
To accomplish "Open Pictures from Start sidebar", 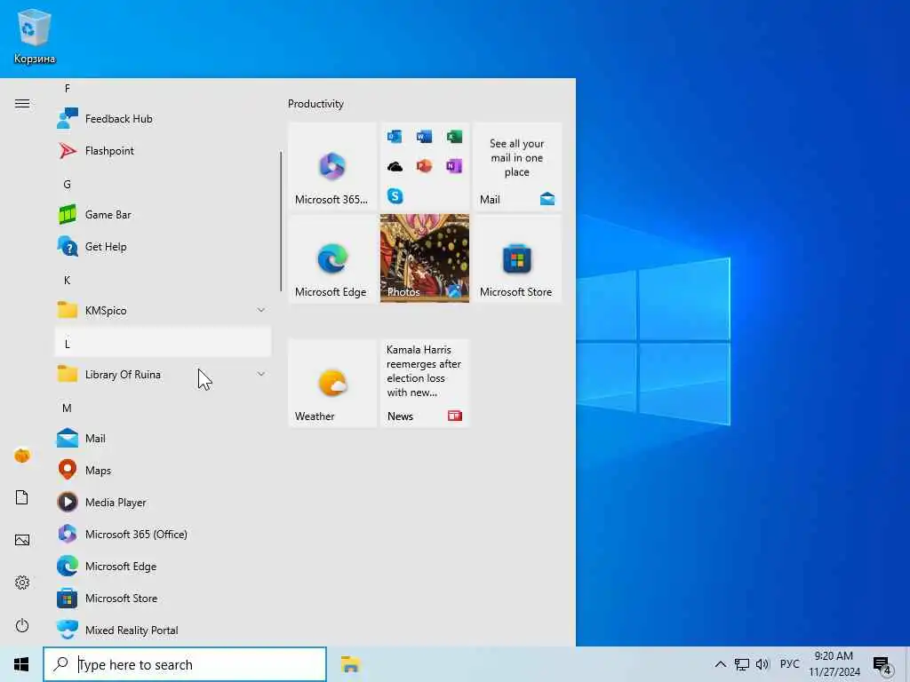I will point(22,541).
